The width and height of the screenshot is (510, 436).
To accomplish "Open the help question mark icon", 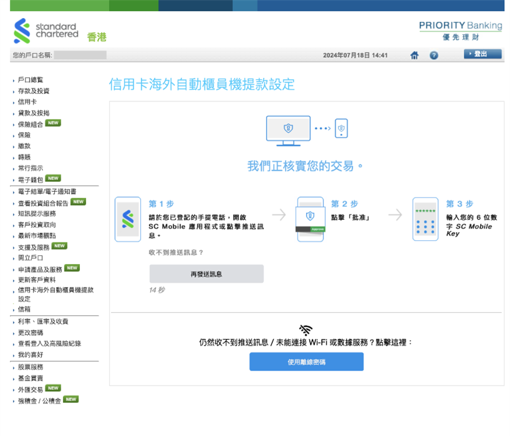I will [x=434, y=55].
